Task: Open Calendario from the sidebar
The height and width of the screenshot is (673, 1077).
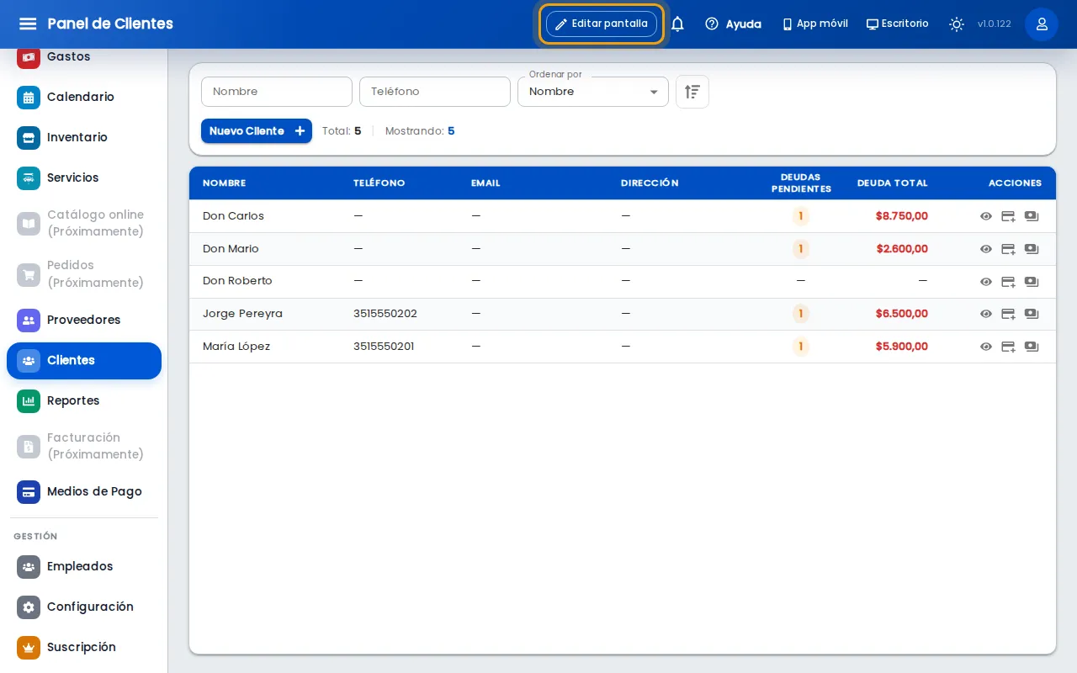Action: coord(84,97)
